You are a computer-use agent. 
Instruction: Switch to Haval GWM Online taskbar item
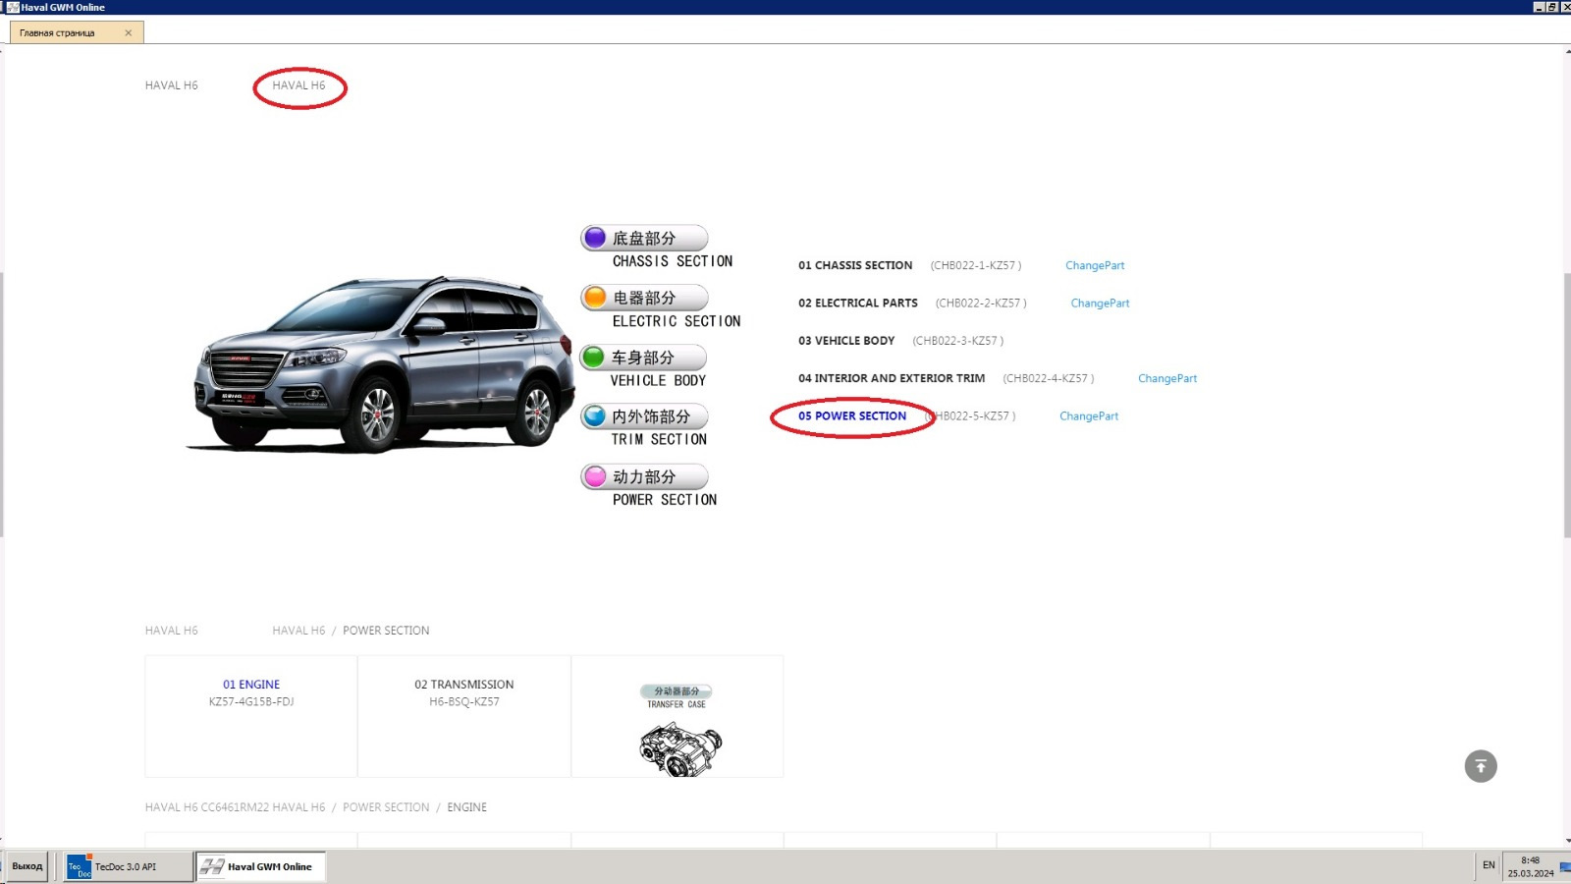(x=261, y=866)
